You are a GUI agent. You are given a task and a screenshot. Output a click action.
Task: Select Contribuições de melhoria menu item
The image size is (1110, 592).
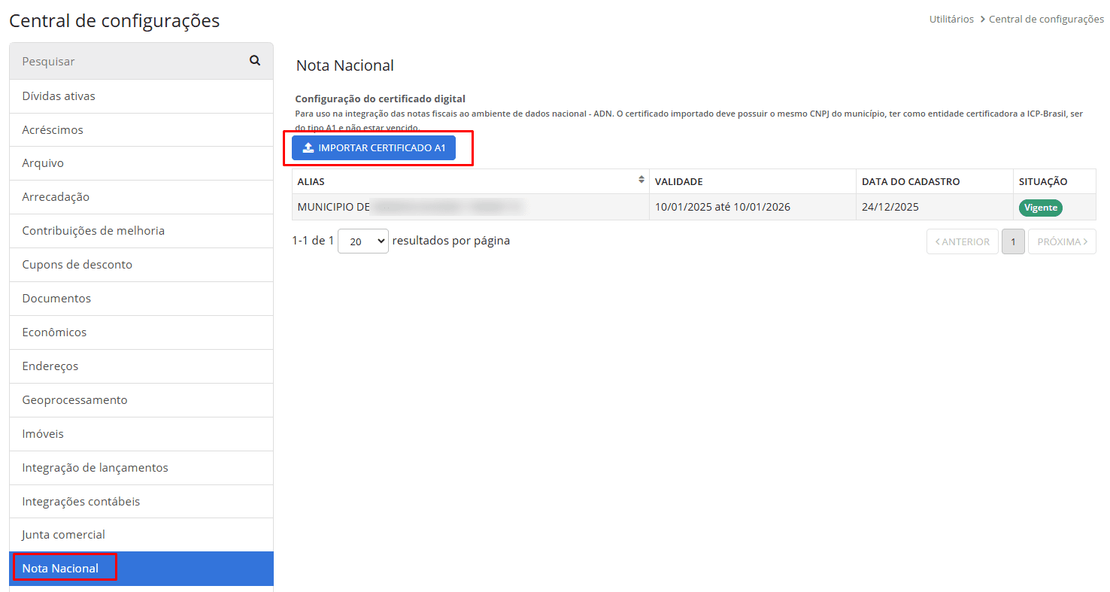point(93,231)
